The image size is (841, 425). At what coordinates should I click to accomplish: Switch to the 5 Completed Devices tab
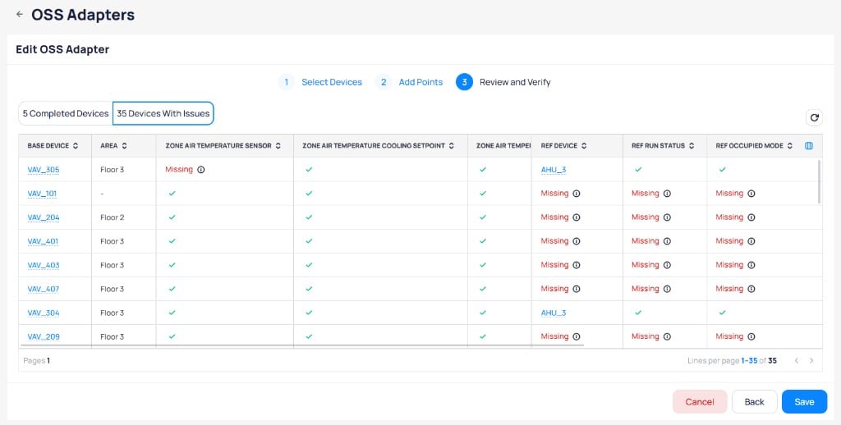point(66,113)
